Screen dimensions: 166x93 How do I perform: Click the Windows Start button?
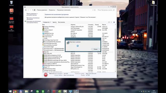(10, 91)
